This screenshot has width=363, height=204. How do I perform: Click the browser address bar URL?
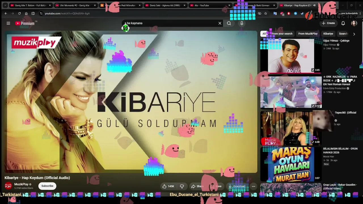coord(67,13)
